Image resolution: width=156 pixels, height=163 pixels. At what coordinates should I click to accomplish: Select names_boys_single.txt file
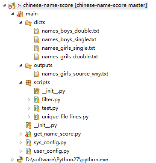click(69, 39)
